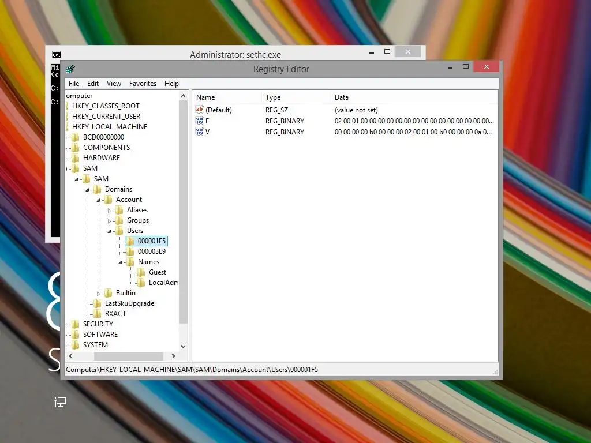Collapse the inner SAM key under SAM
This screenshot has width=591, height=443.
(77, 179)
